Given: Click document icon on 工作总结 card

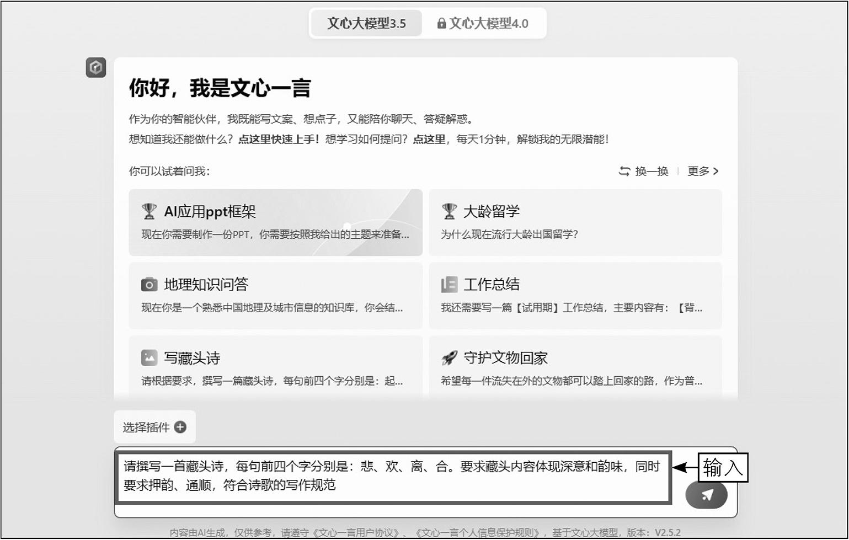Looking at the screenshot, I should pos(449,284).
